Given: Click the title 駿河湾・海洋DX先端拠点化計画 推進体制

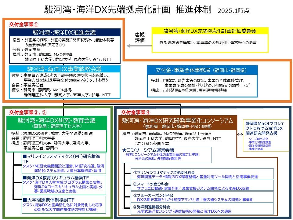Looking at the screenshot, I should point(128,10).
